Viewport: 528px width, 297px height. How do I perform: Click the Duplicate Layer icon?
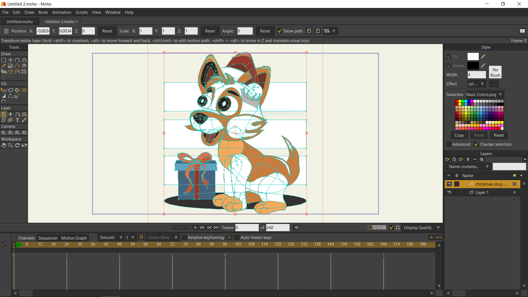click(x=454, y=159)
